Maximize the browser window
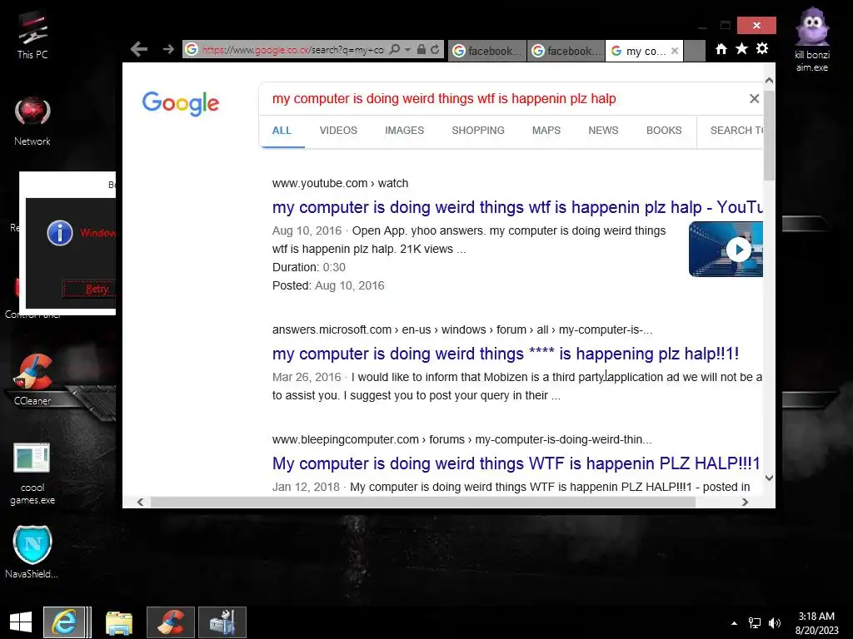 point(726,26)
